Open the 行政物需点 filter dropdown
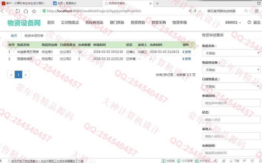The width and height of the screenshot is (262, 163). pos(231,86)
